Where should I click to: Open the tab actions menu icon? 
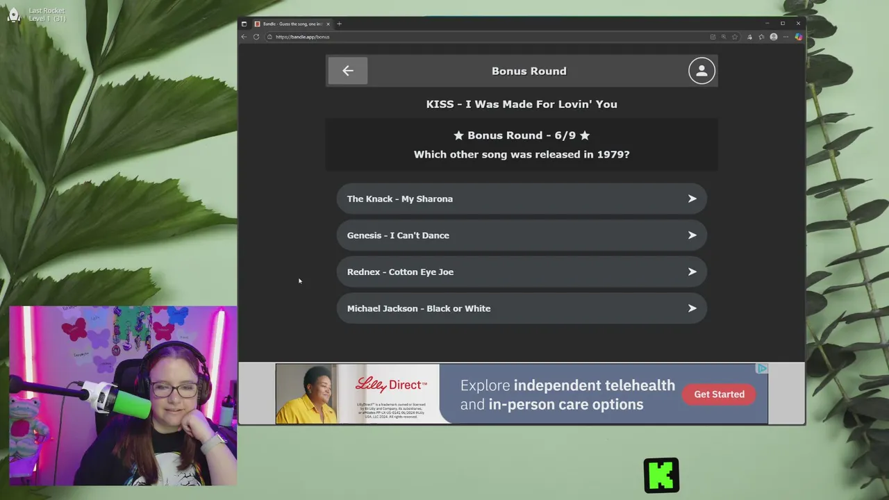244,24
